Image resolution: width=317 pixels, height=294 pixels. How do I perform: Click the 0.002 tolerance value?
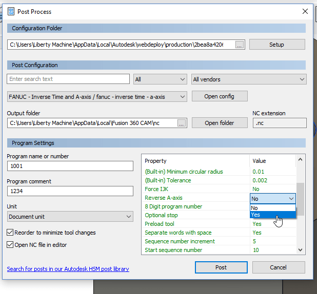click(260, 180)
